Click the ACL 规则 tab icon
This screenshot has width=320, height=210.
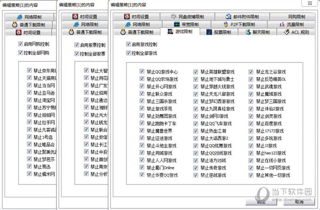(x=286, y=32)
